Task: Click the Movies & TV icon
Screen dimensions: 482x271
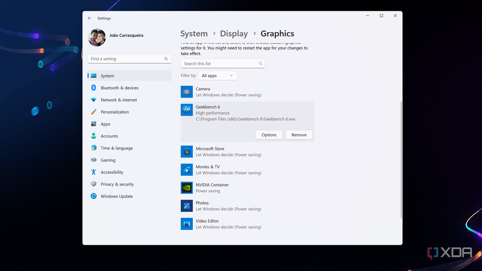Action: [186, 170]
